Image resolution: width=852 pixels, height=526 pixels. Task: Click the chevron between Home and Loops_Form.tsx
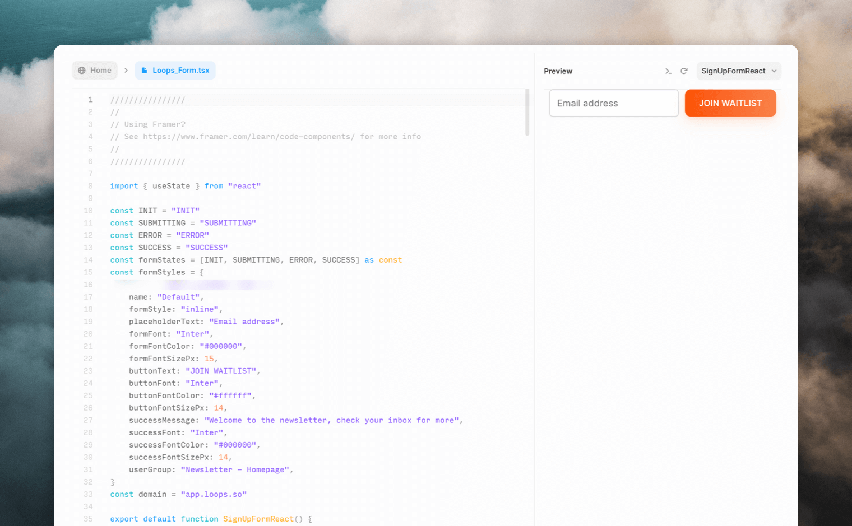[126, 70]
